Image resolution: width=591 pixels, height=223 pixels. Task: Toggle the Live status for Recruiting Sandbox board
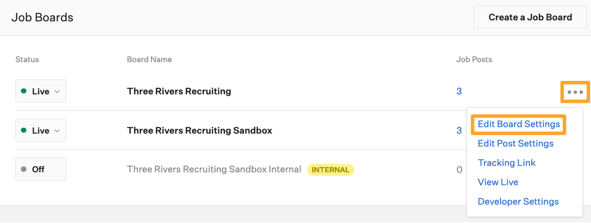[x=41, y=130]
